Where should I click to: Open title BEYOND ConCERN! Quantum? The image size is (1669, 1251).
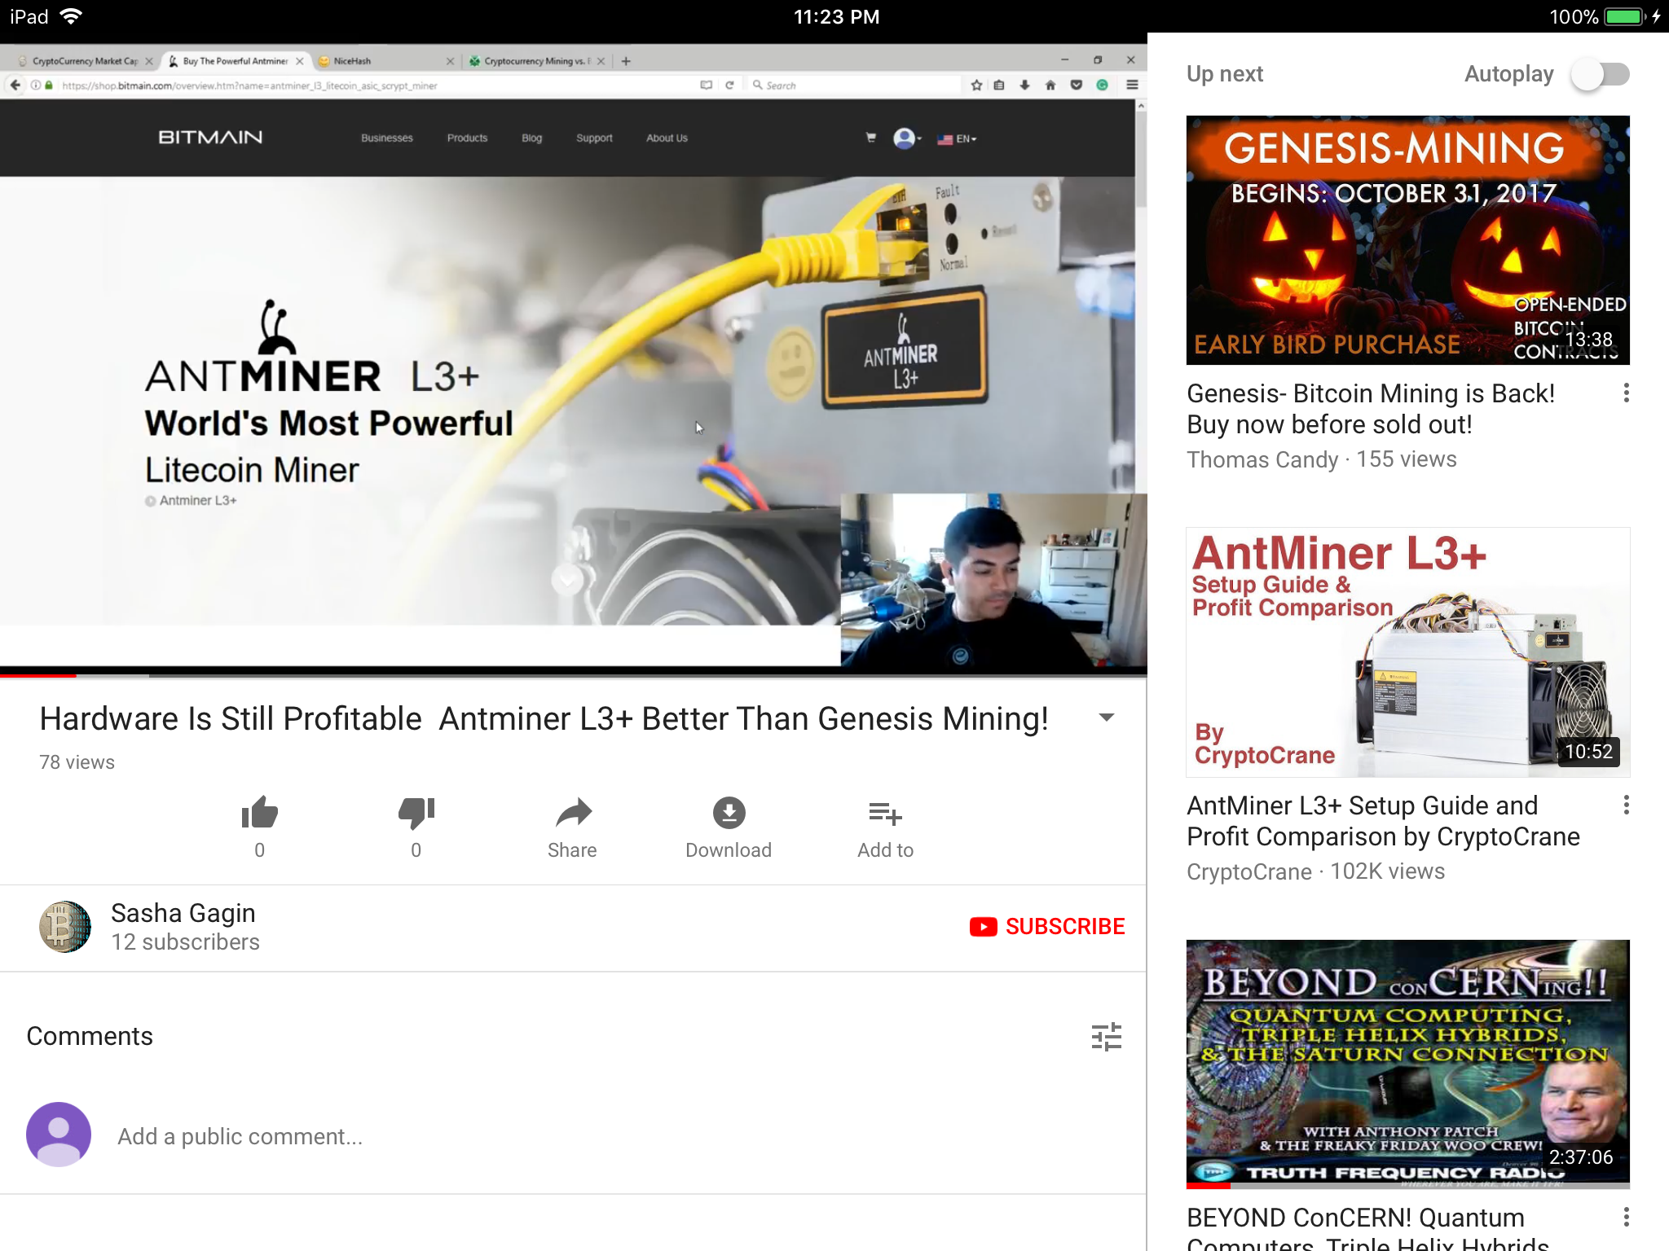click(1369, 1229)
